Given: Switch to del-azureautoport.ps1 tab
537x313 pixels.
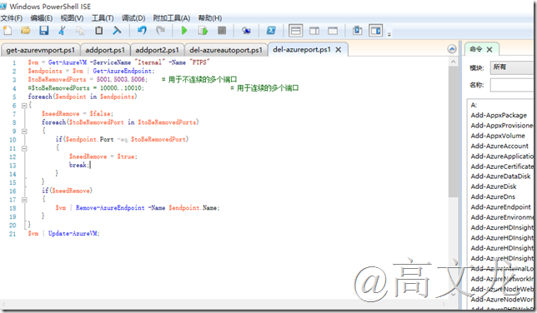Looking at the screenshot, I should 226,50.
